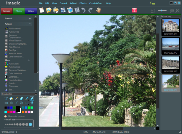
Task: Zoom out with the minus magnifier icon
Action: tap(172, 11)
